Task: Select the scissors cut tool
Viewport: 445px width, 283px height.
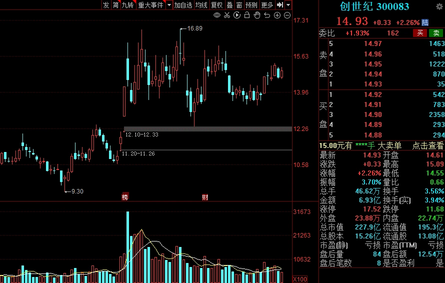Action: tap(227, 15)
